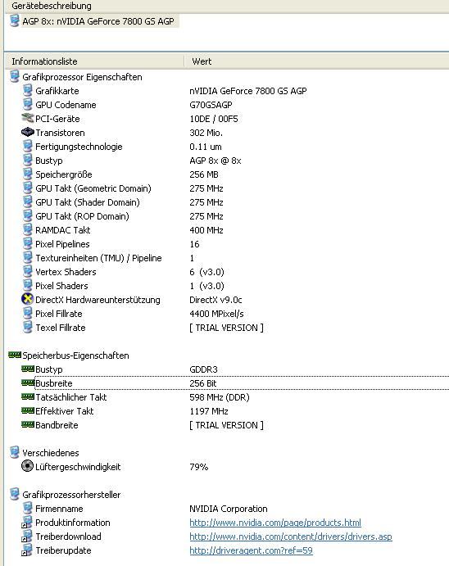Click the memory icon beside Busbreite
The image size is (449, 566).
pyautogui.click(x=28, y=383)
